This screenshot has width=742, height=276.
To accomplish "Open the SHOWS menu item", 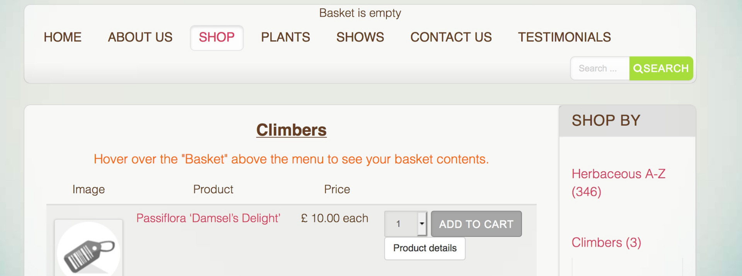I will coord(360,37).
